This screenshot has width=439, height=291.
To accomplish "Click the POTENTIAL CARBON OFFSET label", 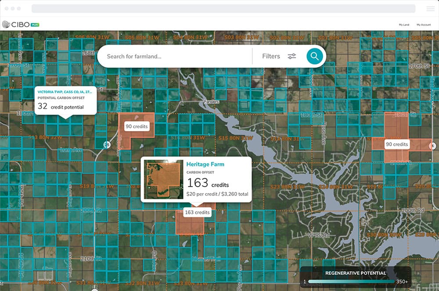I will click(x=61, y=98).
